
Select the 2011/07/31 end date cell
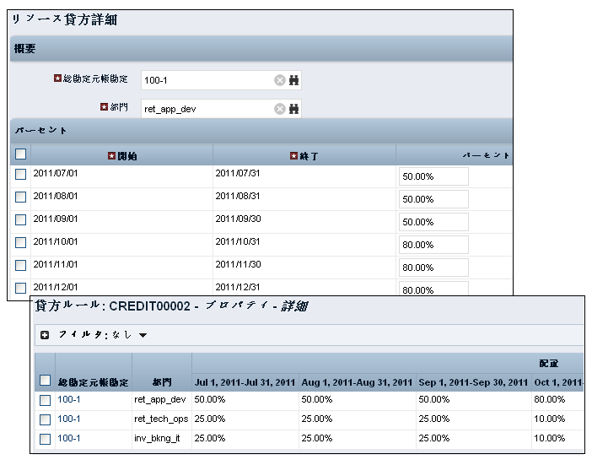click(304, 176)
